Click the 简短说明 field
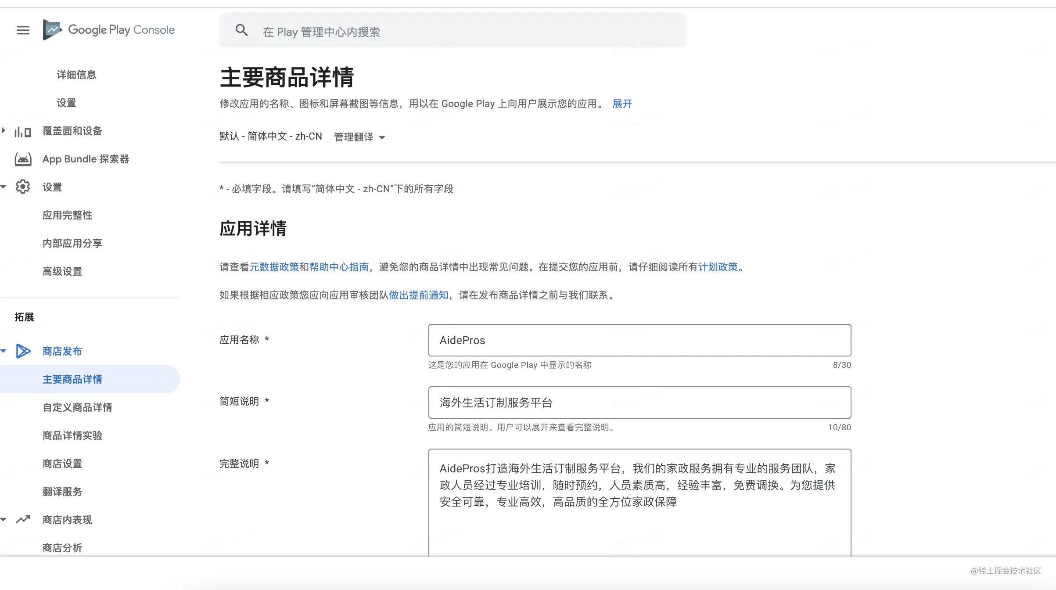The image size is (1056, 590). (639, 403)
